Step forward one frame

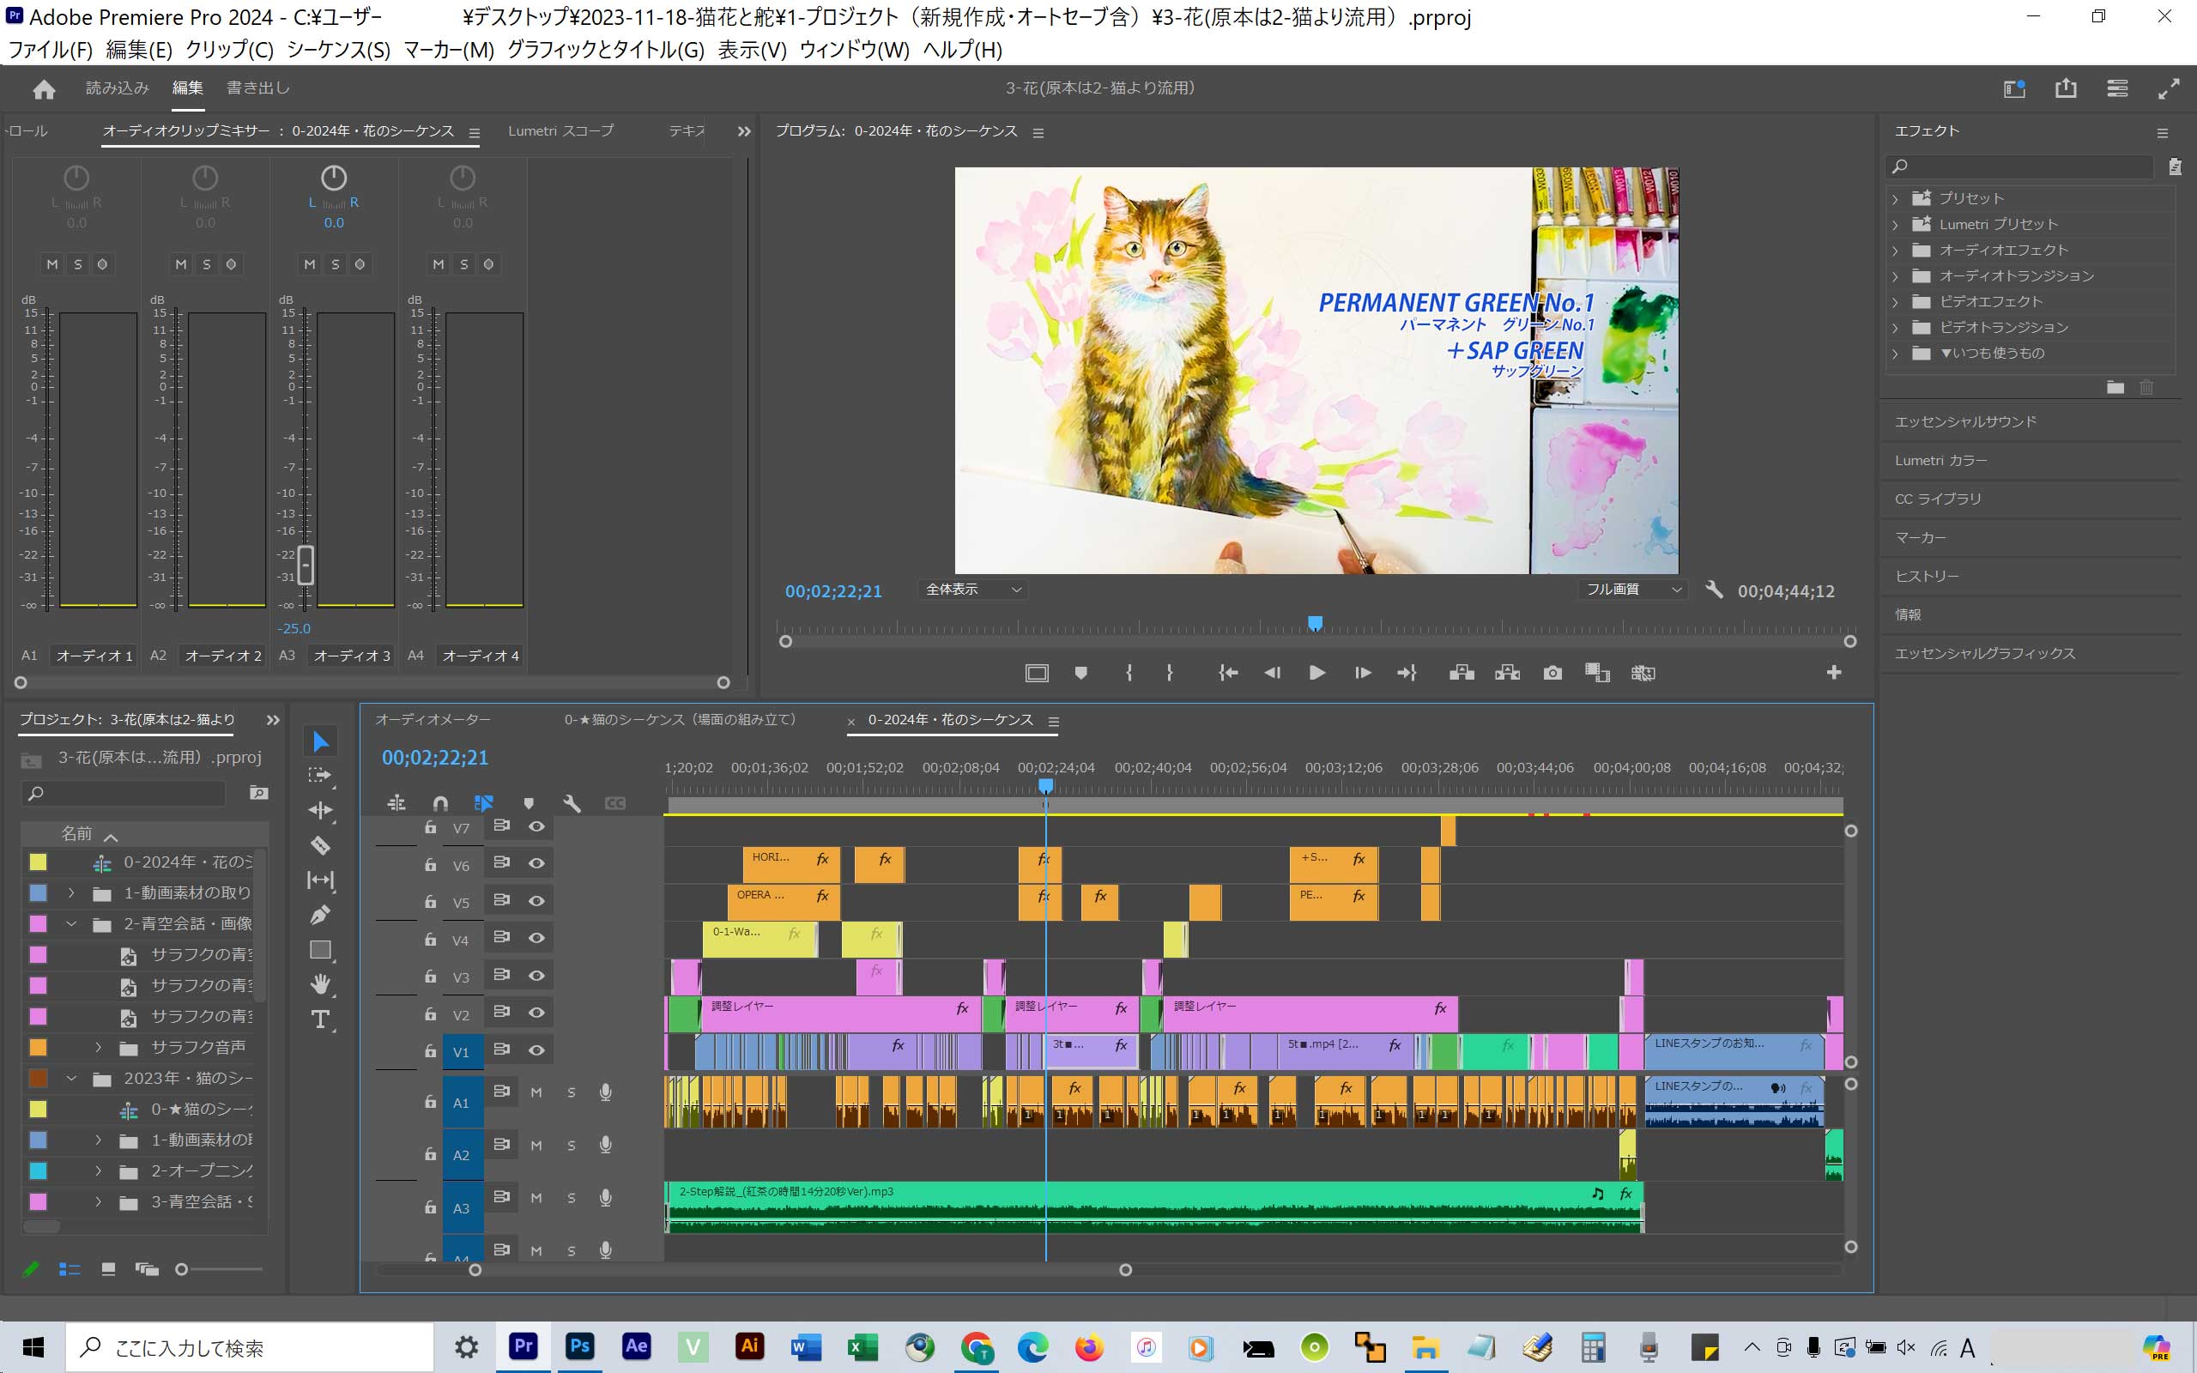[1362, 673]
